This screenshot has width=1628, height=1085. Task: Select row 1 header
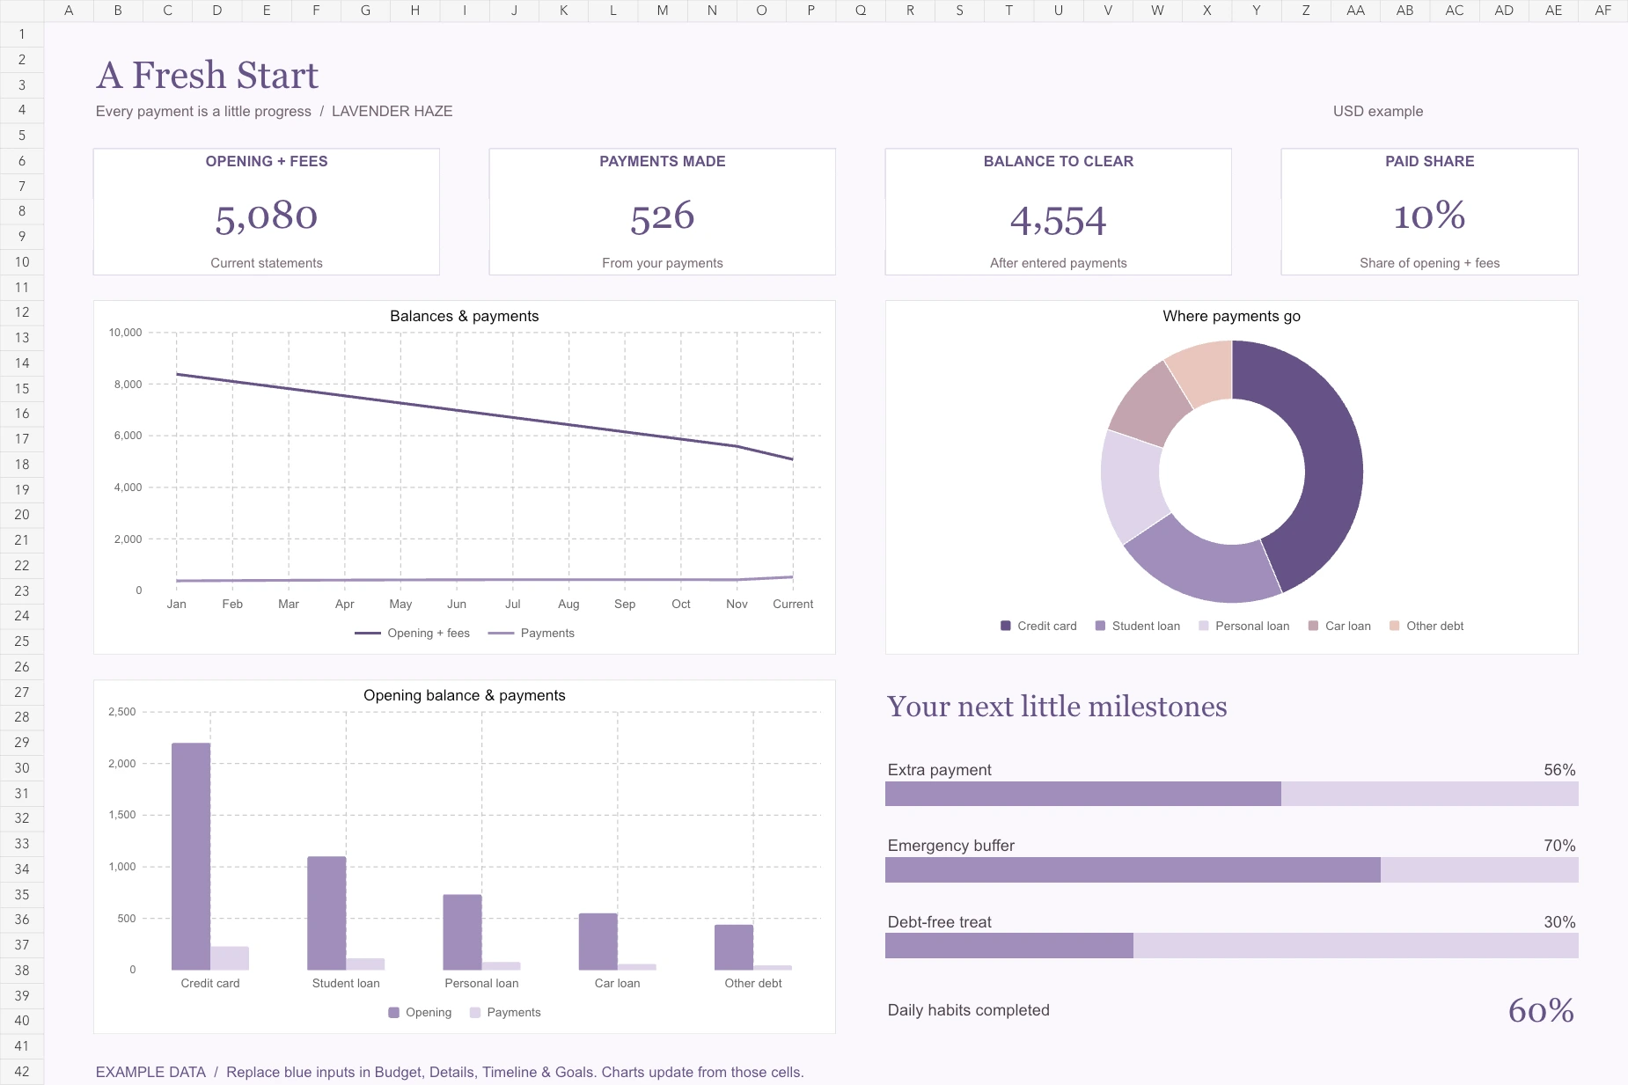[x=22, y=34]
